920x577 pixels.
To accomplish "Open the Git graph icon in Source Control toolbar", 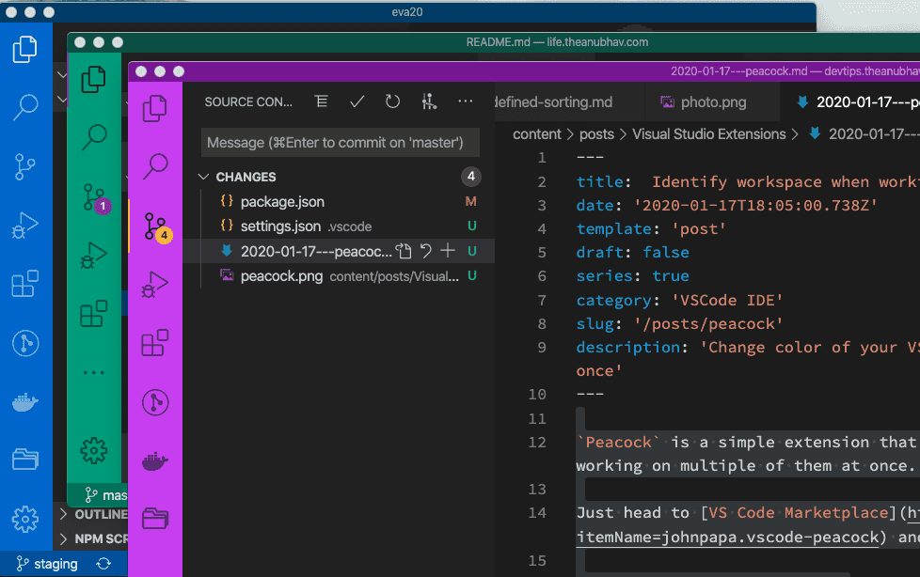I will coord(429,103).
